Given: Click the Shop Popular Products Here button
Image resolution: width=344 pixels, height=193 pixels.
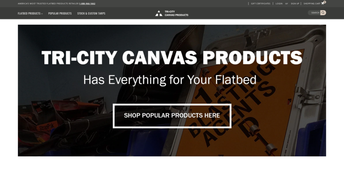Looking at the screenshot, I should point(172,116).
